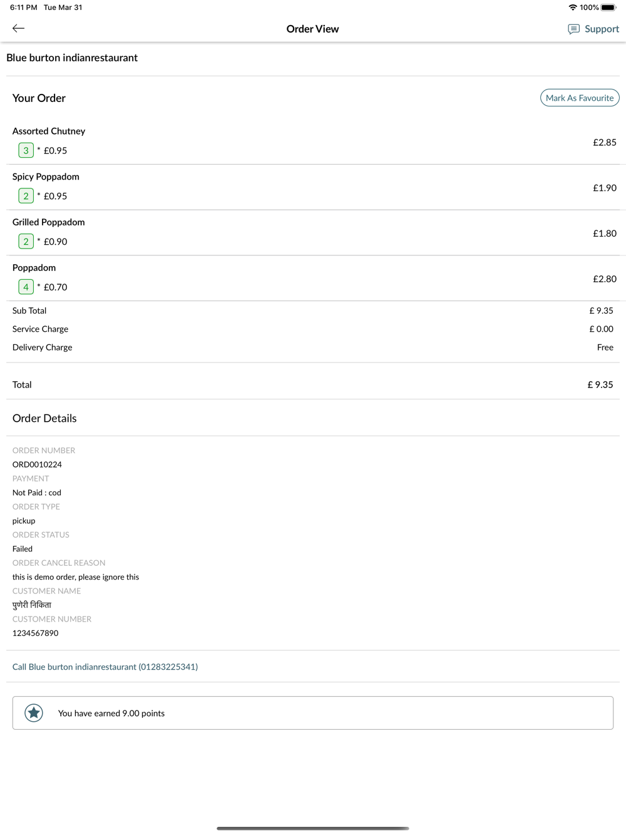Go back using the arrow icon
This screenshot has height=835, width=626.
[x=19, y=28]
